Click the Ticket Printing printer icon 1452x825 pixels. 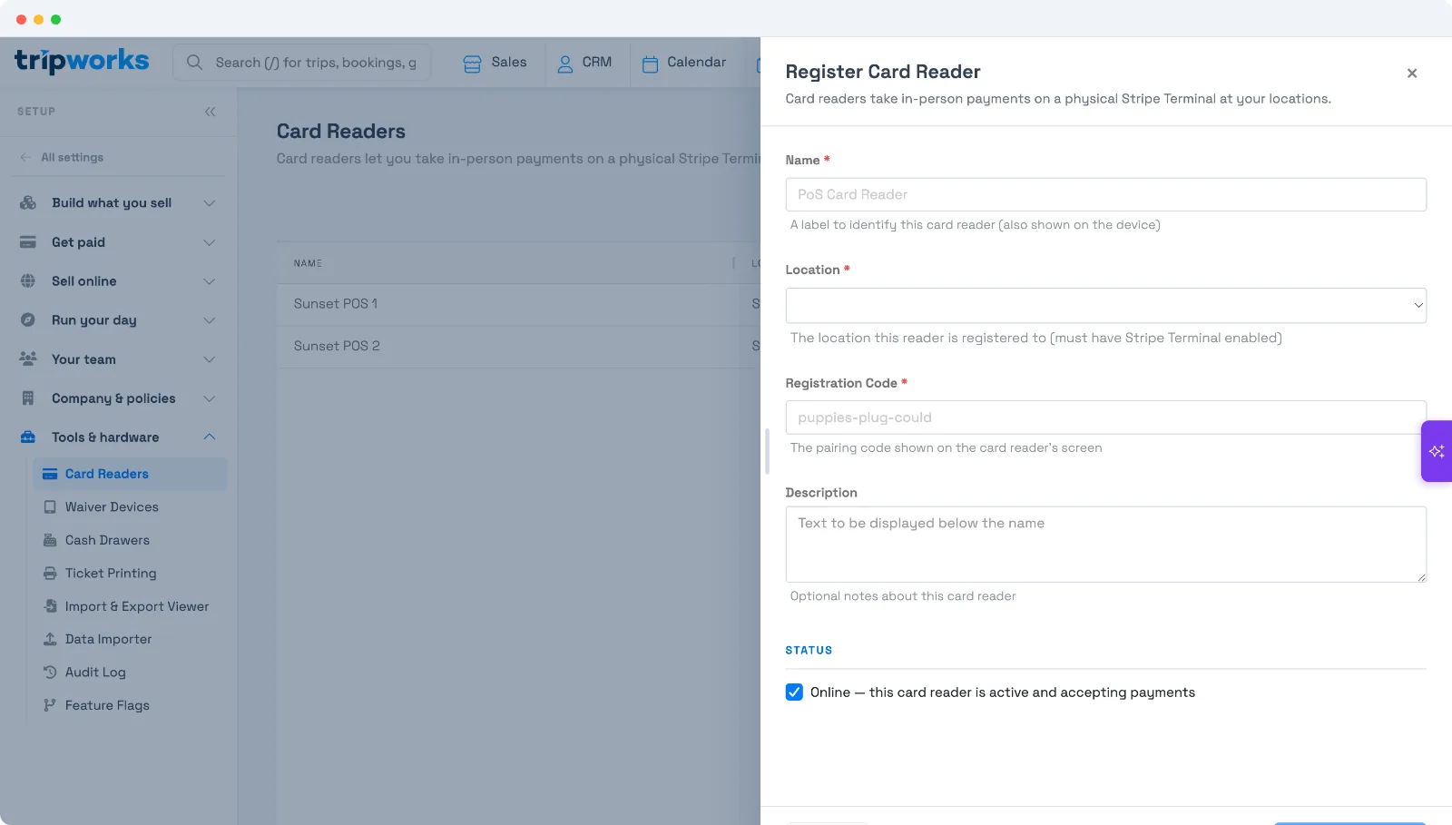click(50, 574)
